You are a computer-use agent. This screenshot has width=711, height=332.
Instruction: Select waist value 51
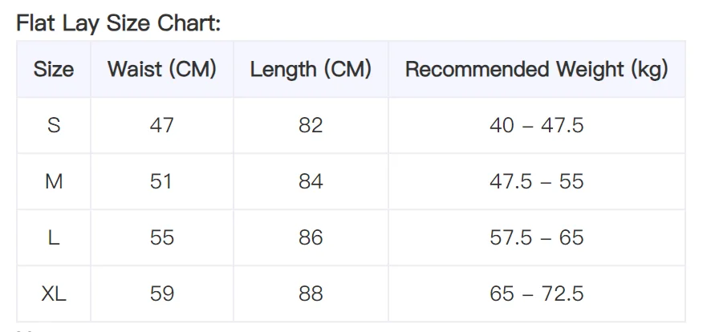click(x=161, y=181)
